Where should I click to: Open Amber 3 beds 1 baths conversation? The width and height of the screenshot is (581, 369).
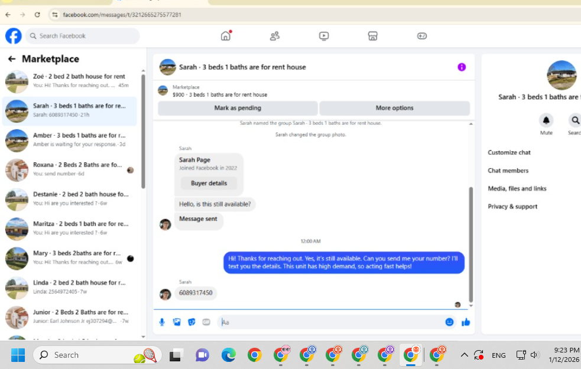(70, 141)
